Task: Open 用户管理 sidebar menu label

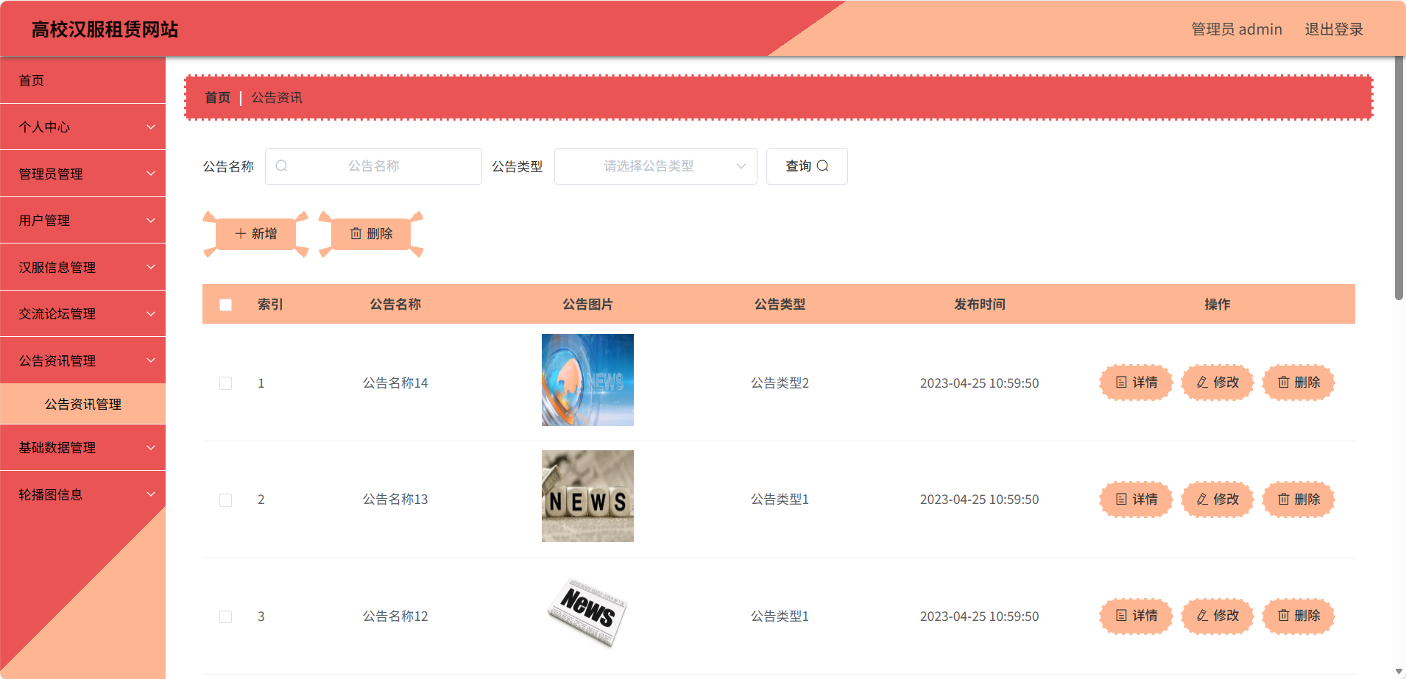Action: 44,221
